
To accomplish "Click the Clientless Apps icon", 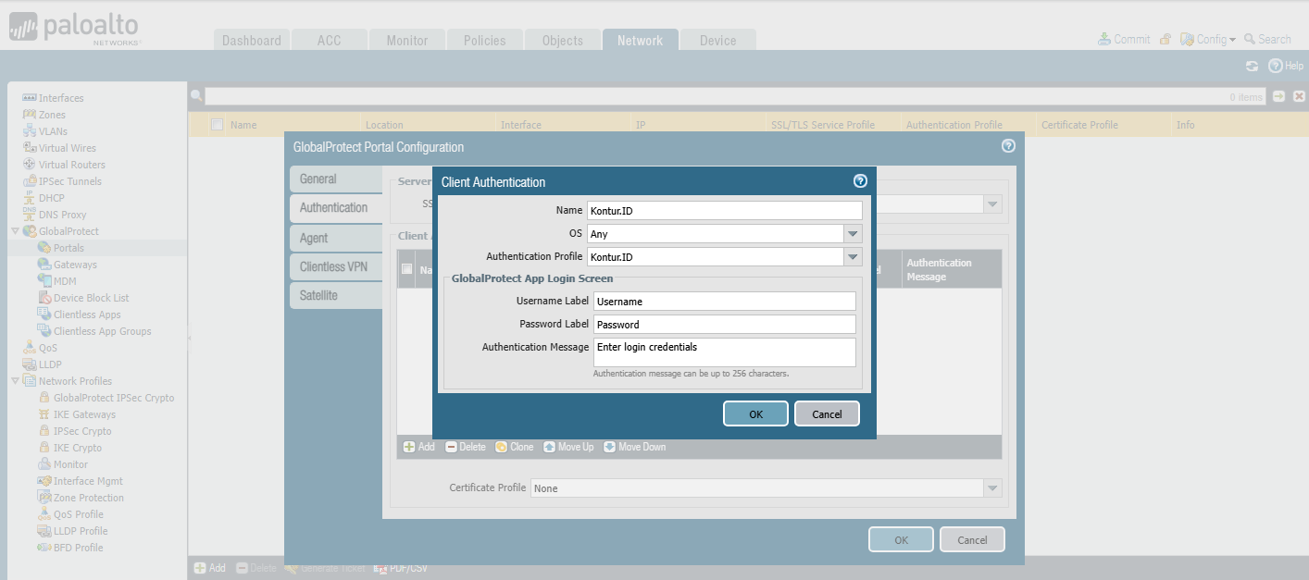I will 44,315.
